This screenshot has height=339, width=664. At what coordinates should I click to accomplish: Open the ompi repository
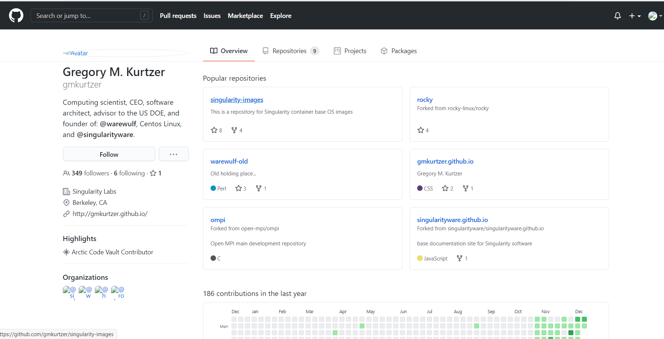[218, 220]
